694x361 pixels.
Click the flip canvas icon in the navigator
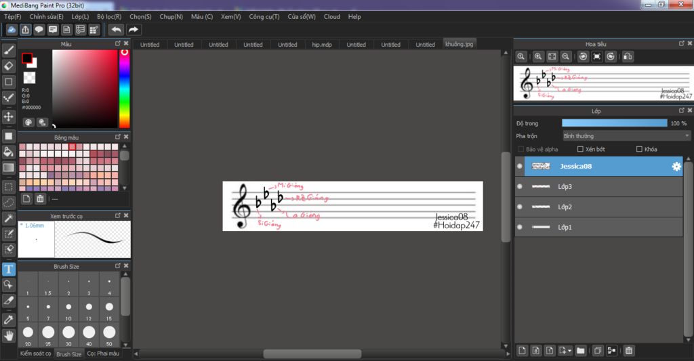point(628,57)
